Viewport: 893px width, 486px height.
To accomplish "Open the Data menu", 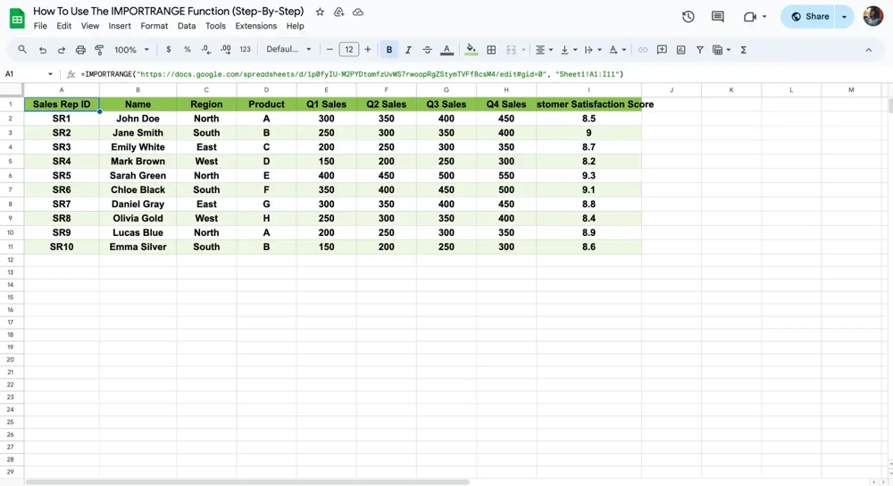I will 187,26.
